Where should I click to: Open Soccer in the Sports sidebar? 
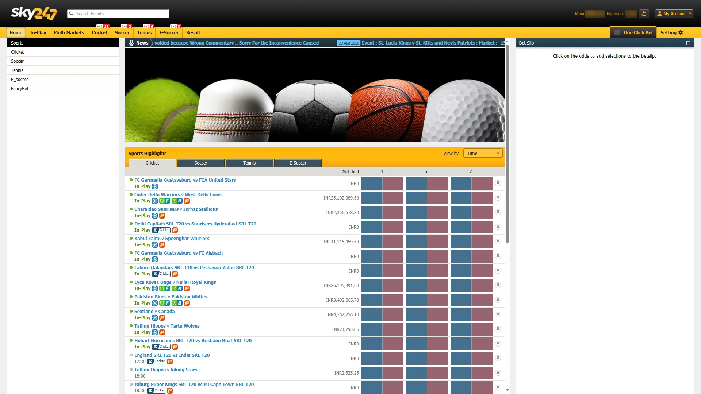coord(64,61)
